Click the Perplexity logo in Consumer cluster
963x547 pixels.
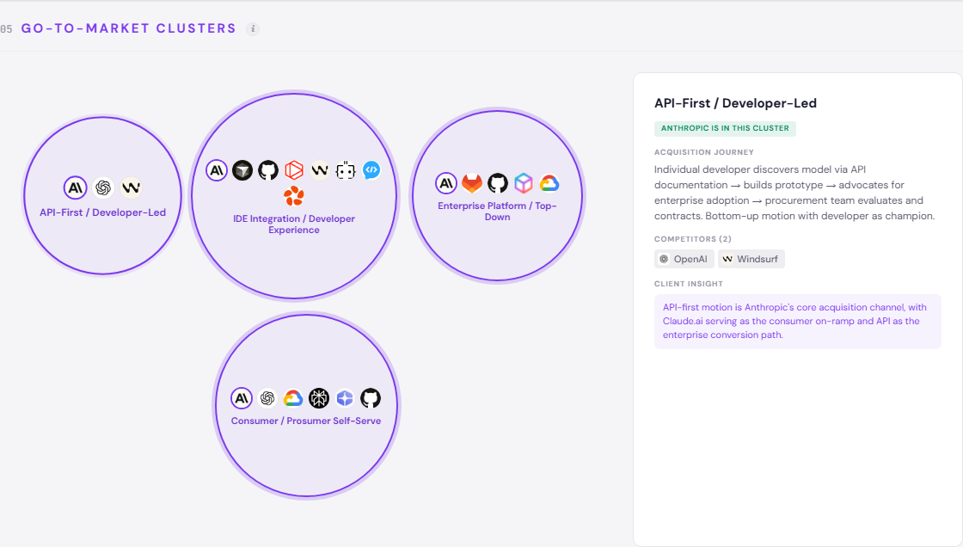(x=319, y=398)
